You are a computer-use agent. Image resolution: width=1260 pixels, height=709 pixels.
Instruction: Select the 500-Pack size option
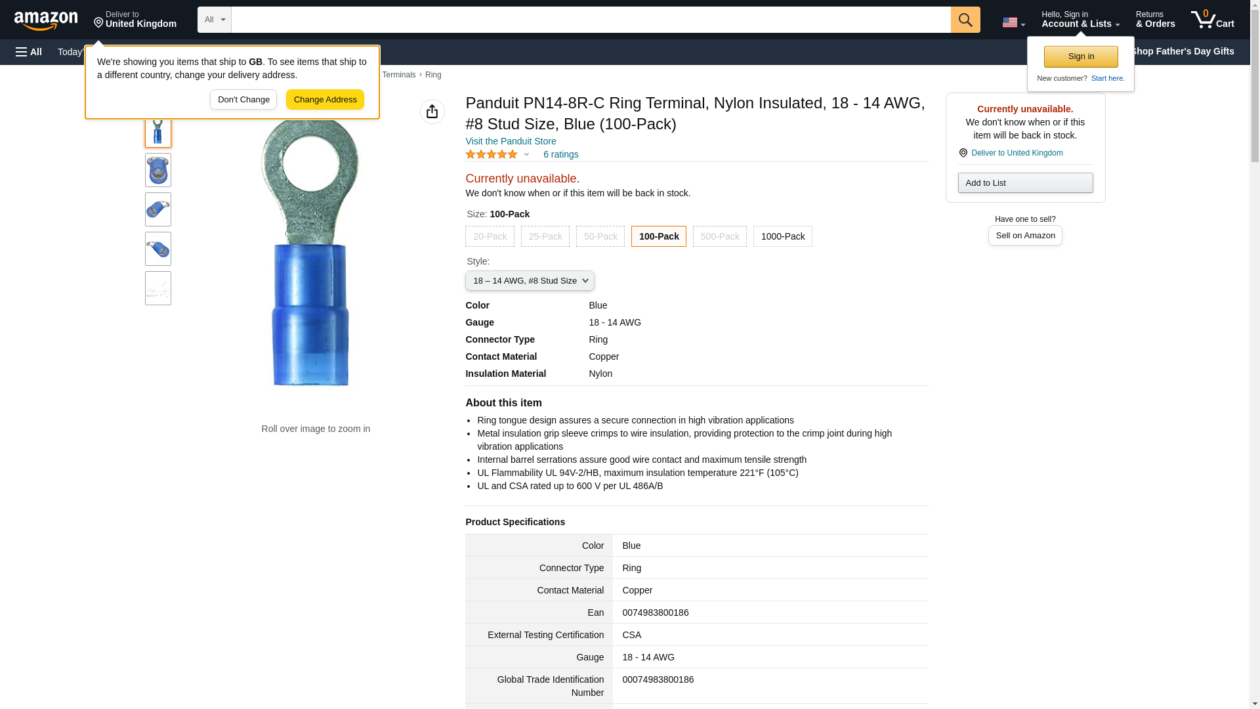tap(719, 236)
